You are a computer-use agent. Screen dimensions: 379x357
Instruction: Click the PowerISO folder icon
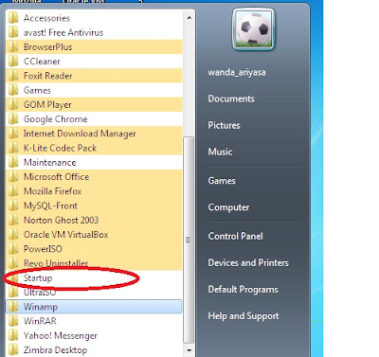13,249
